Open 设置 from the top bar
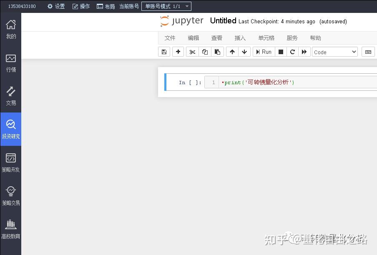Viewport: 377px width, 255px height. coord(55,6)
